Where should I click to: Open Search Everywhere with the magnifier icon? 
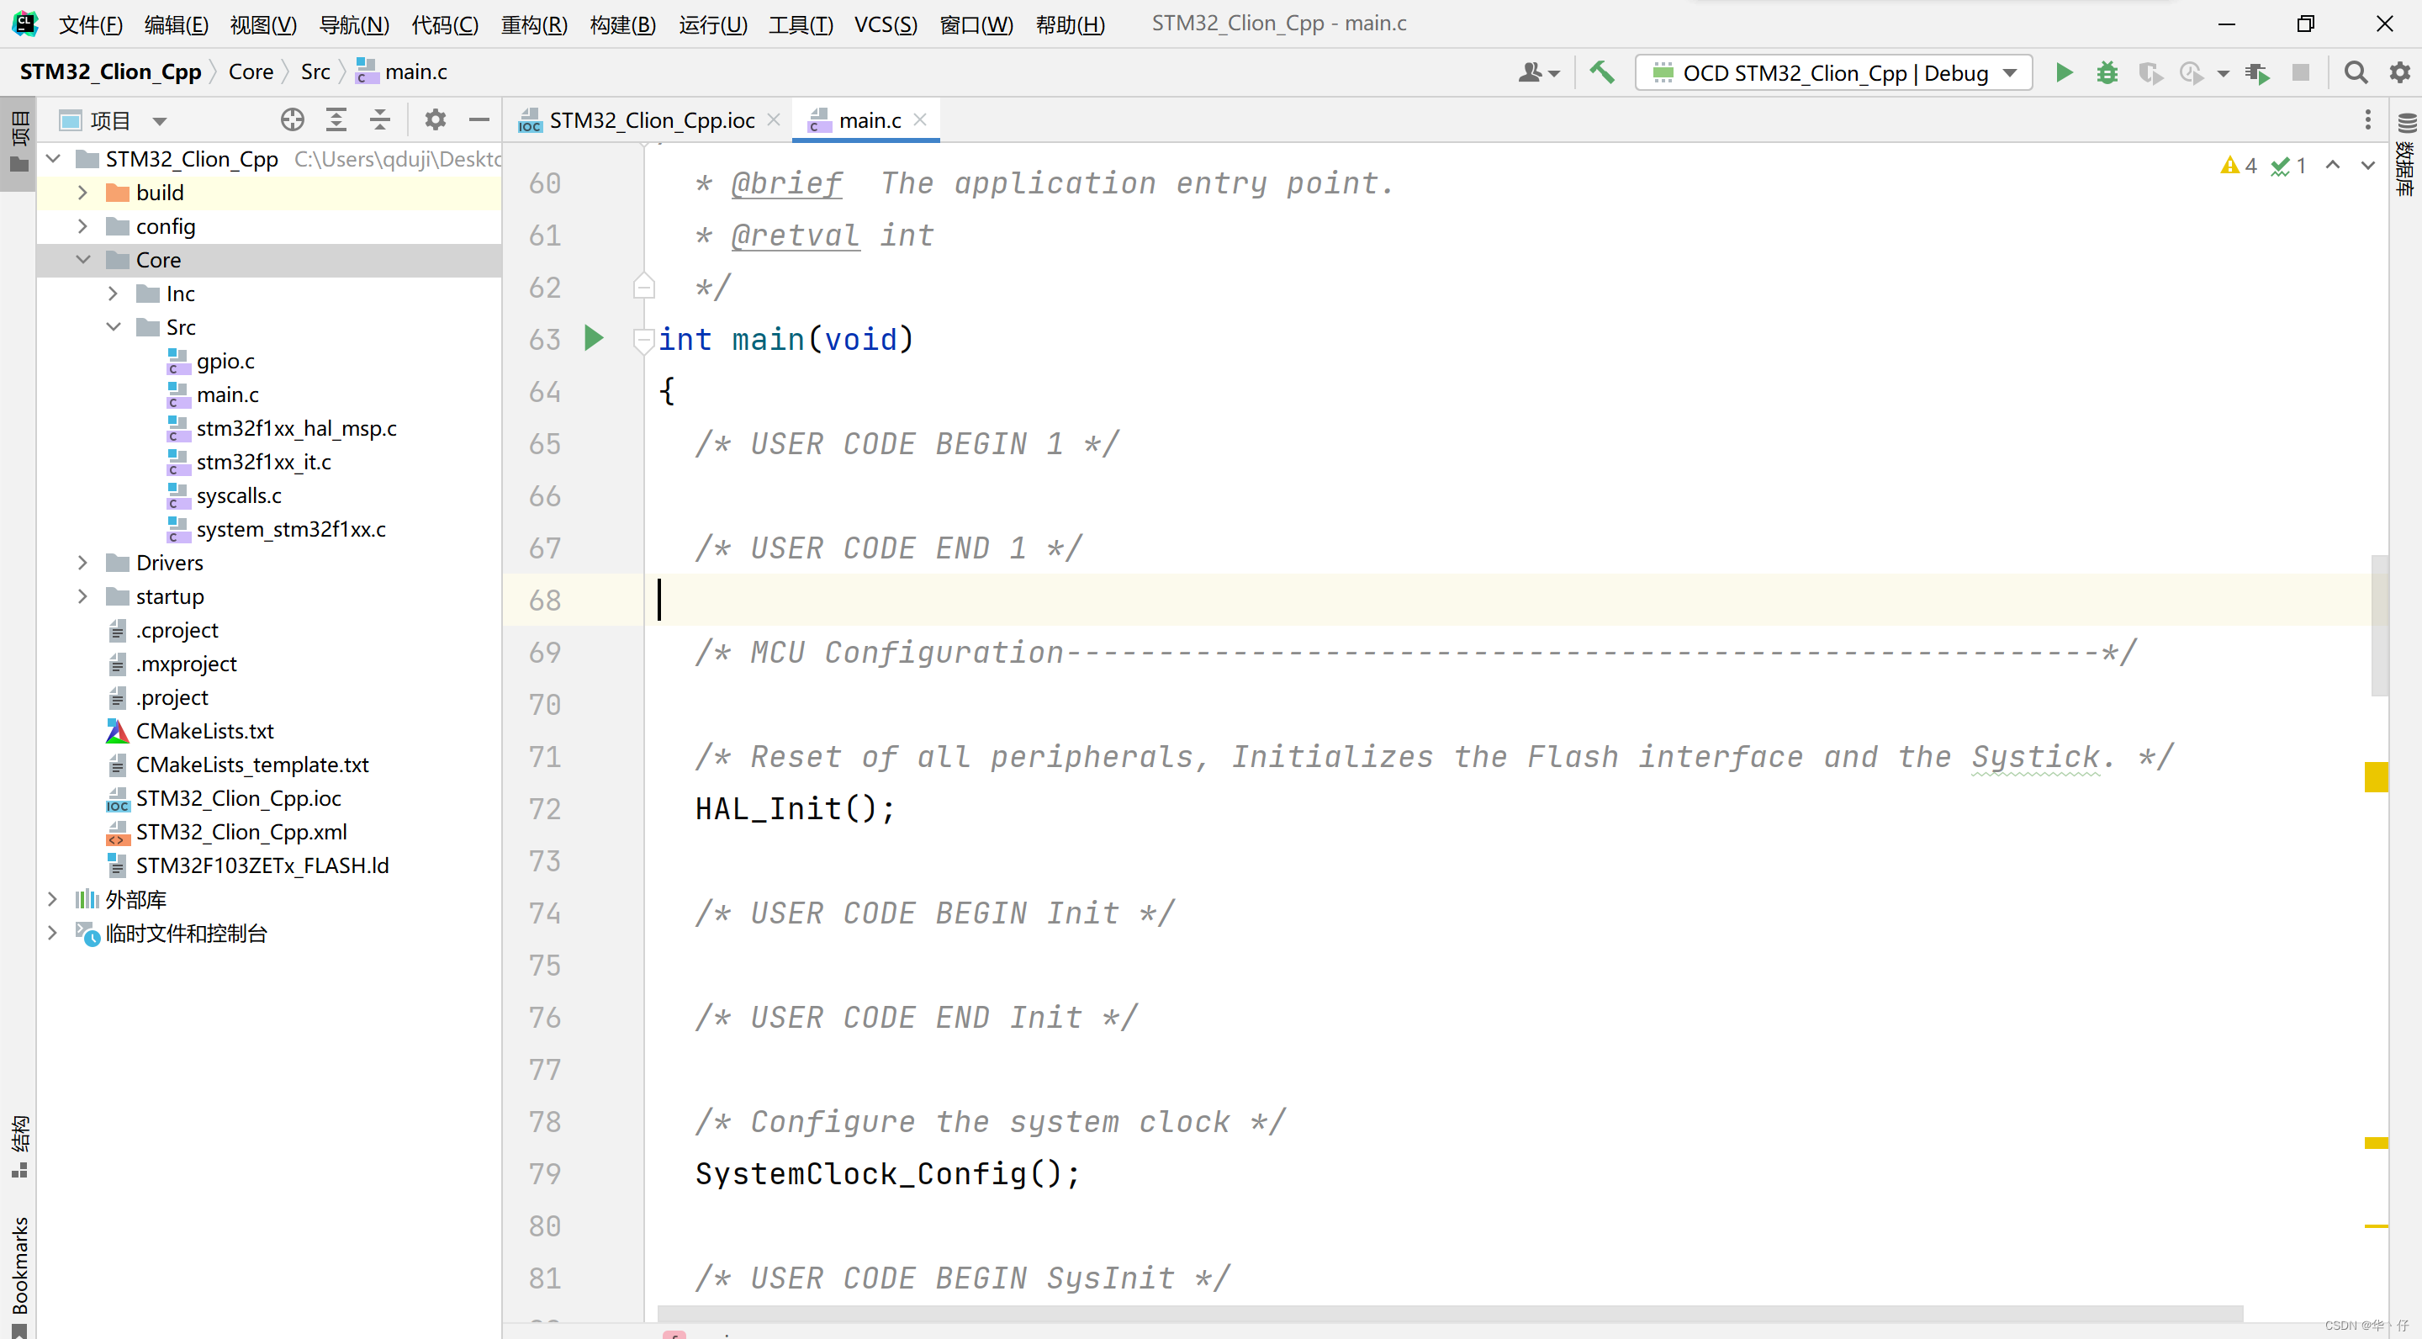2356,72
